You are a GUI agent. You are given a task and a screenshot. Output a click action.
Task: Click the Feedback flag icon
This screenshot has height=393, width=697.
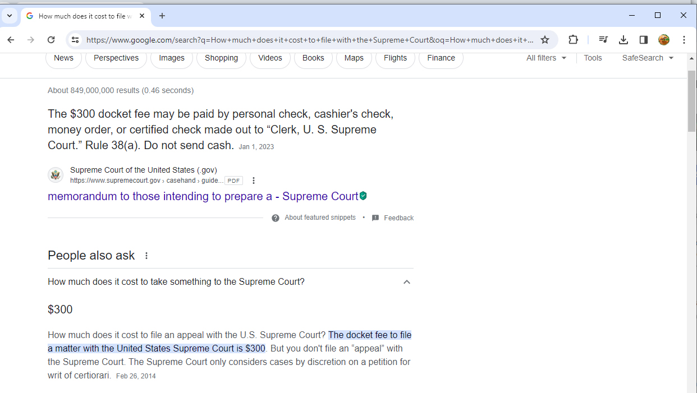(375, 218)
